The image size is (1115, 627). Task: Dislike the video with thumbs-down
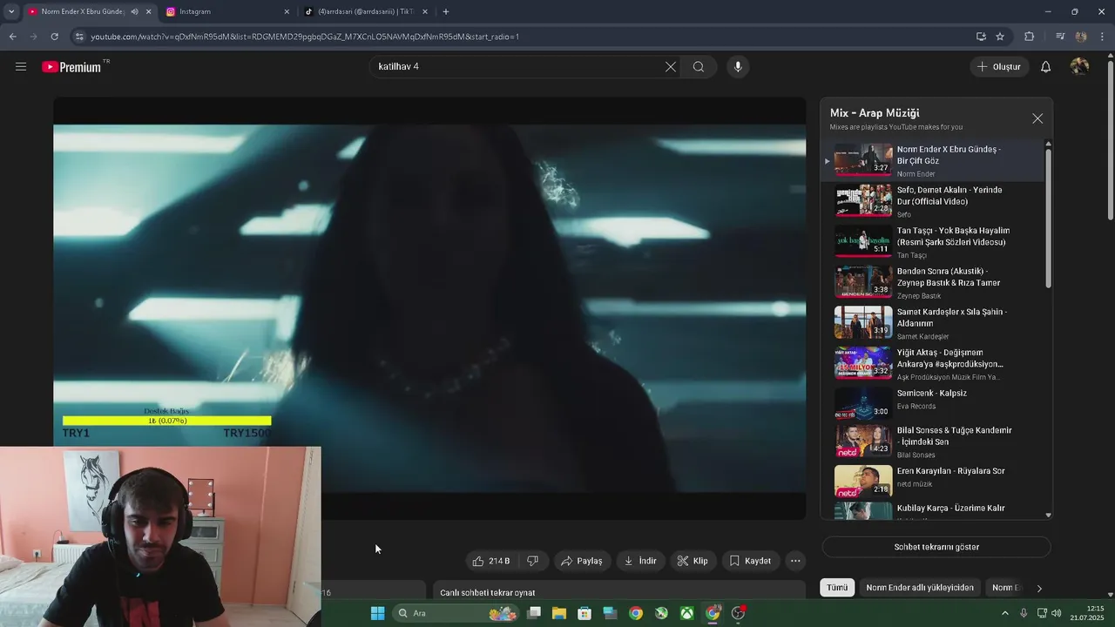[532, 561]
